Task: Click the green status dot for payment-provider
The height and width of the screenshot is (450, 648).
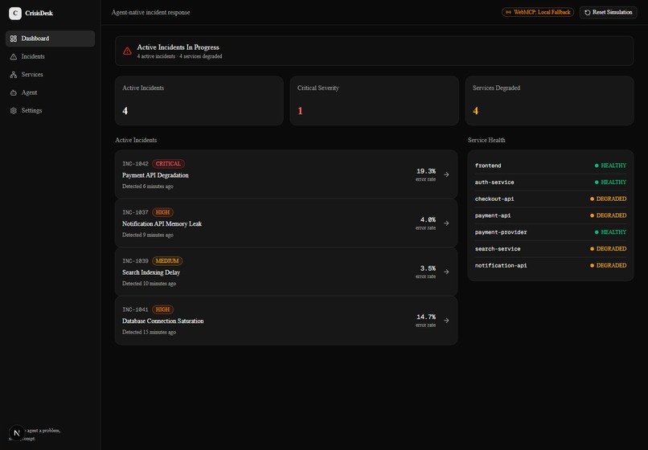Action: (x=597, y=232)
